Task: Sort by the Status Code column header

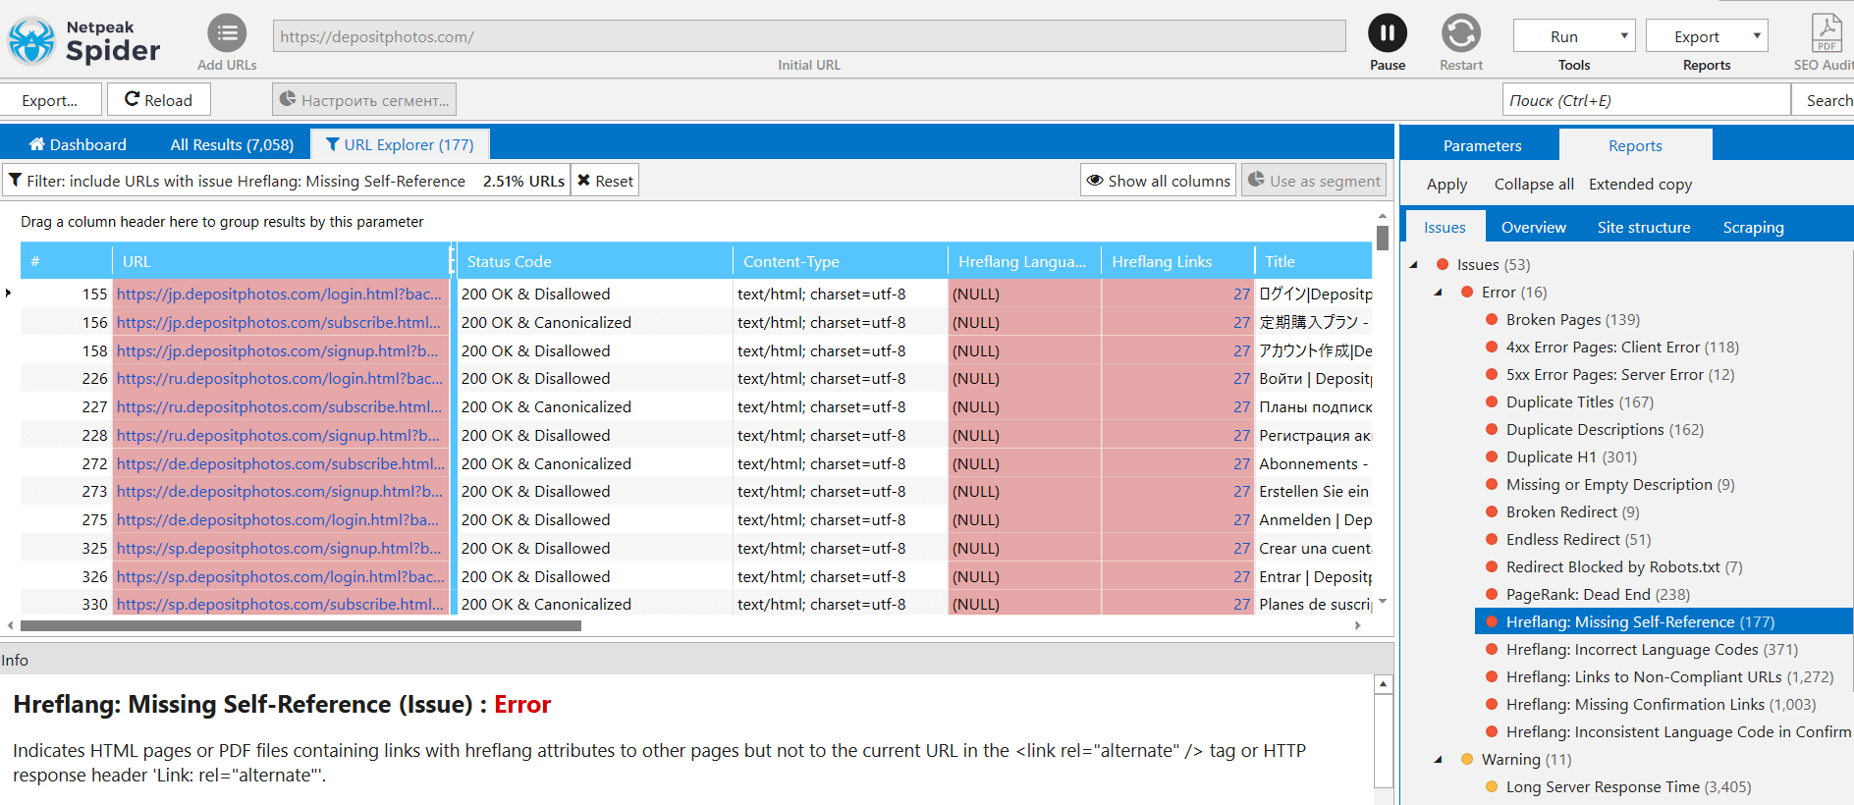Action: click(x=595, y=261)
